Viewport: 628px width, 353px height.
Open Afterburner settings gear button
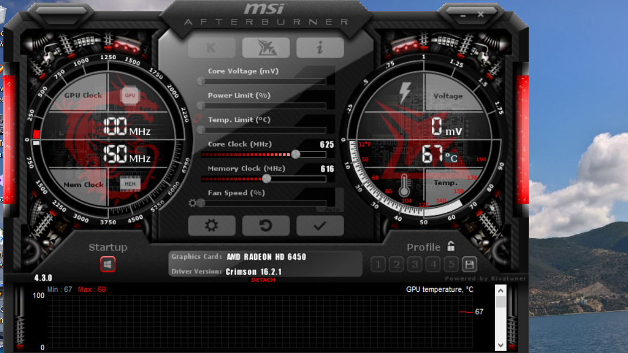coord(211,226)
